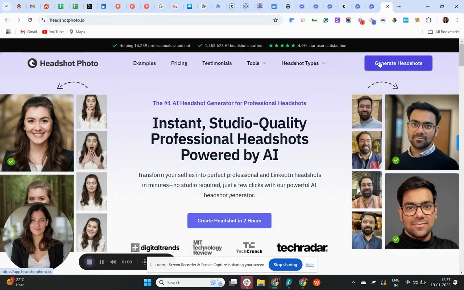The width and height of the screenshot is (464, 290).
Task: Open the All Bookmarks folder
Action: click(x=444, y=32)
